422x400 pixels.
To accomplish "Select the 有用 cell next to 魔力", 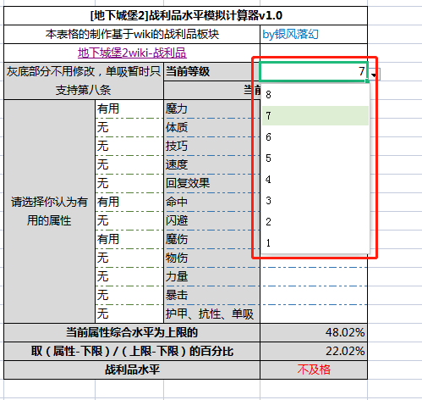I will pos(129,108).
